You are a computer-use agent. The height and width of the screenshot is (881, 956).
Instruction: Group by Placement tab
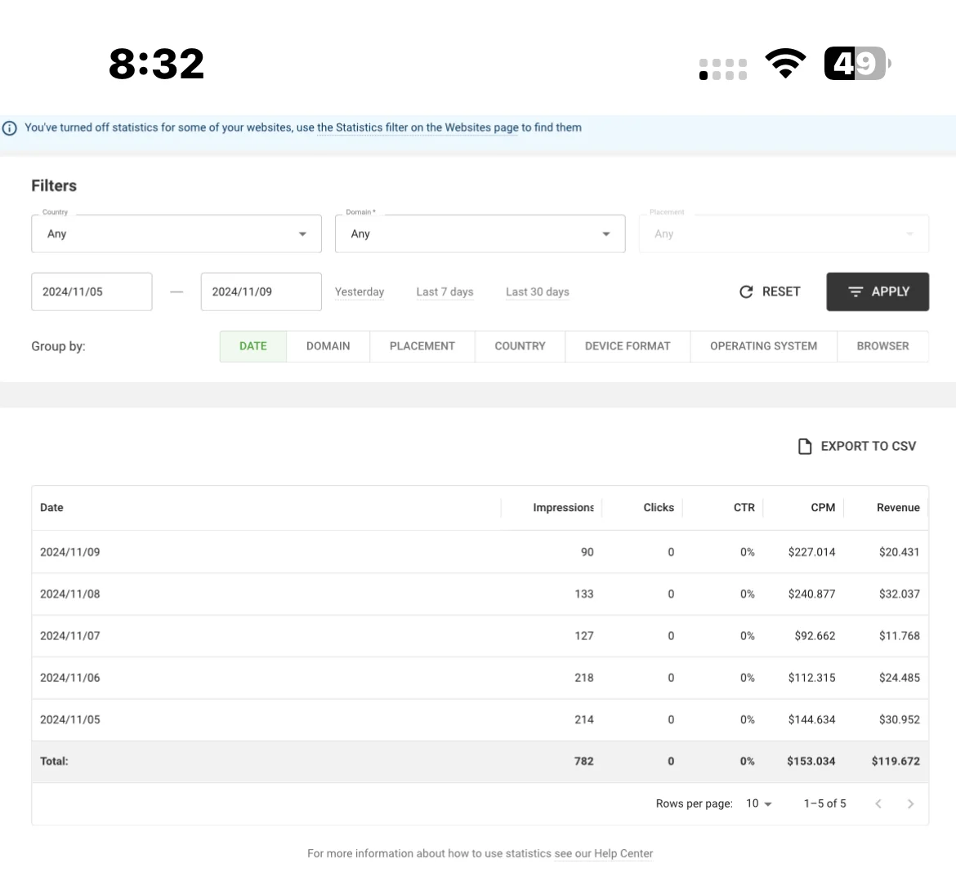[422, 346]
